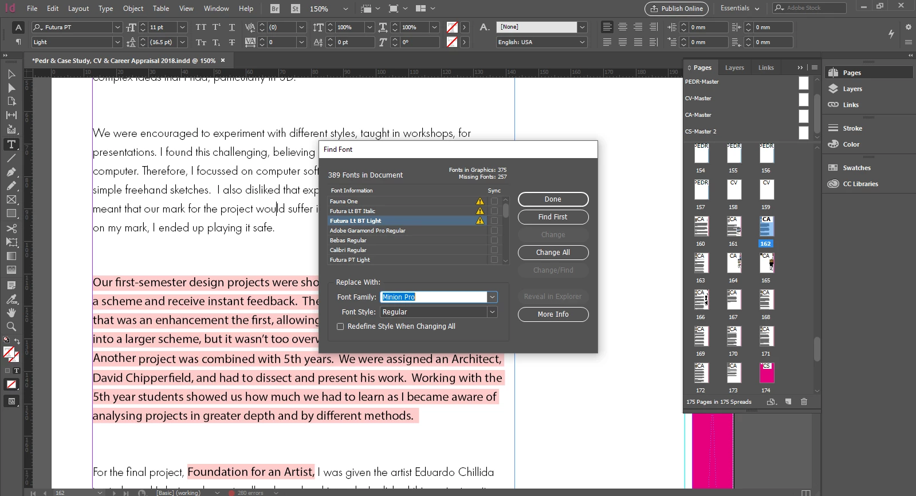Choose the Eyedropper tool

click(11, 299)
